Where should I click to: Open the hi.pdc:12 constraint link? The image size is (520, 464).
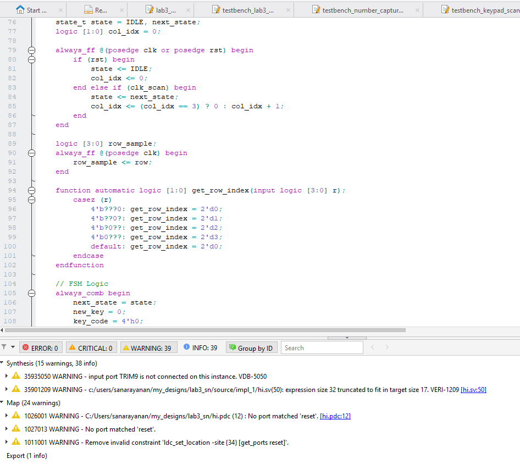tap(335, 416)
